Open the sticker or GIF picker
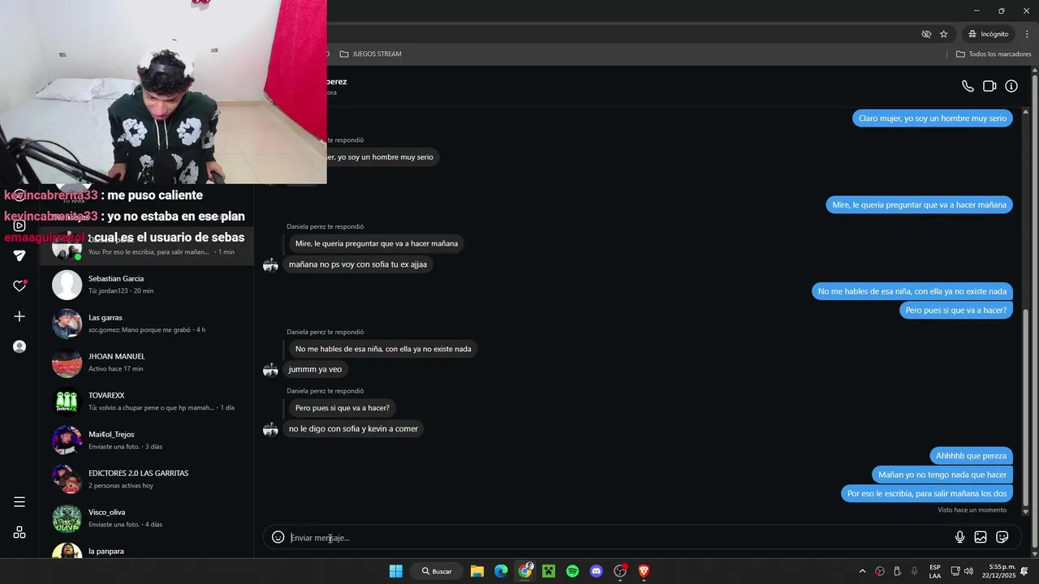 coord(1002,537)
